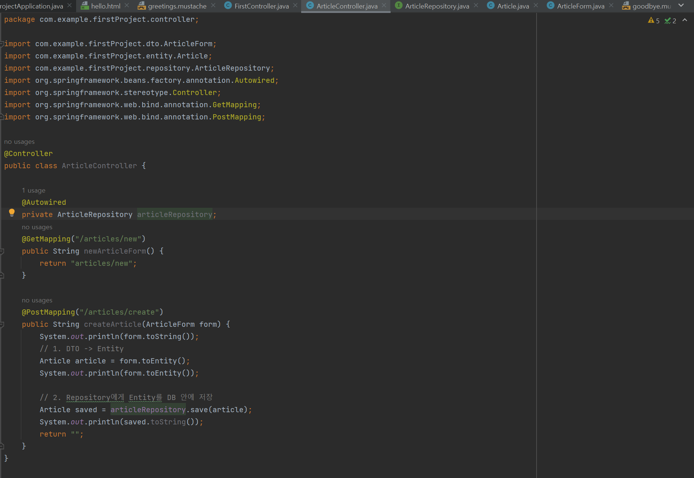Click the Autowired import line
This screenshot has width=694, height=478.
[141, 80]
